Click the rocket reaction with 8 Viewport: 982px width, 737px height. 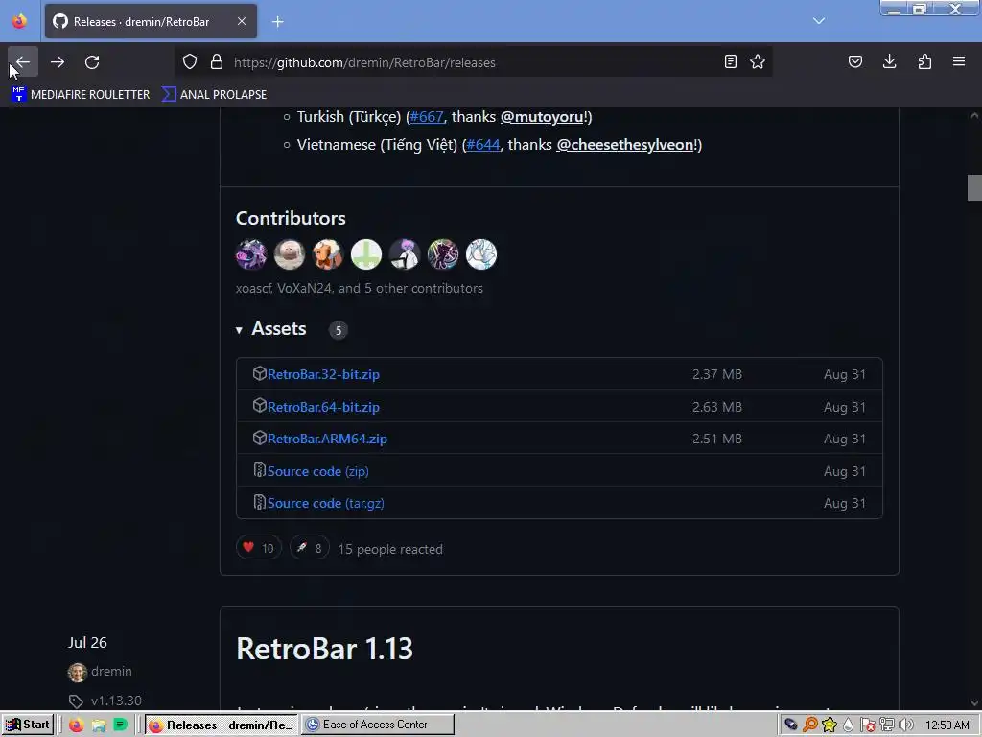coord(310,548)
